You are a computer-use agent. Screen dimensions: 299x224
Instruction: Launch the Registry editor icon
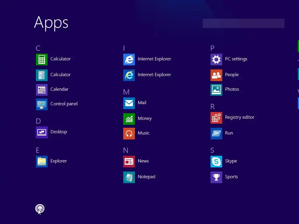coord(216,118)
